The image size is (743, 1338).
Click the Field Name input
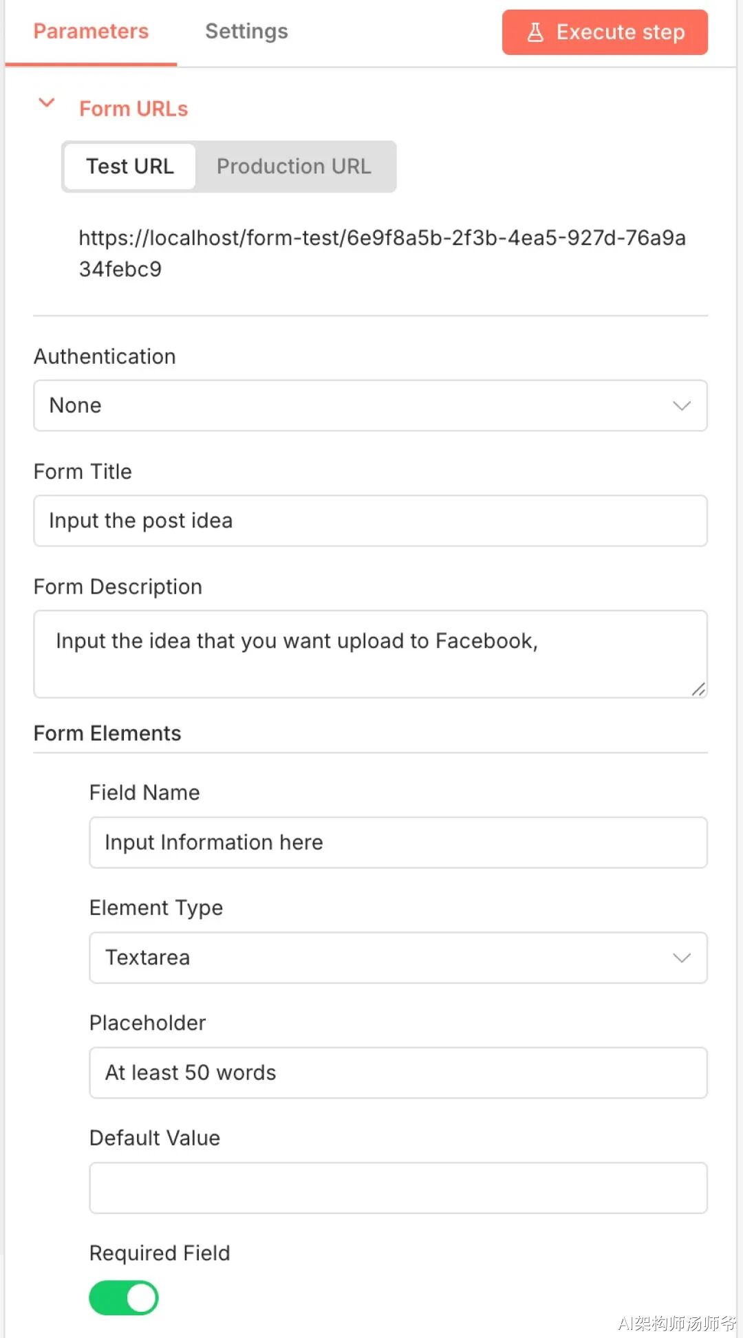pos(398,843)
